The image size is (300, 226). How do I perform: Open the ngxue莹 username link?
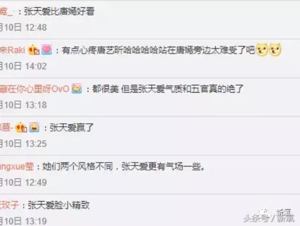click(x=17, y=166)
